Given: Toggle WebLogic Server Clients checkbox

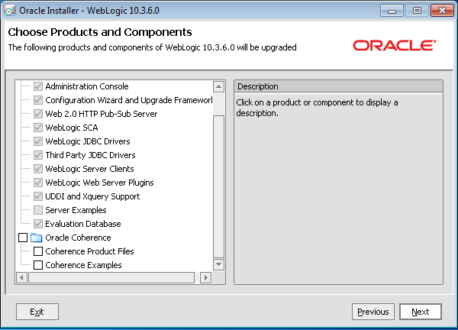Looking at the screenshot, I should 38,169.
